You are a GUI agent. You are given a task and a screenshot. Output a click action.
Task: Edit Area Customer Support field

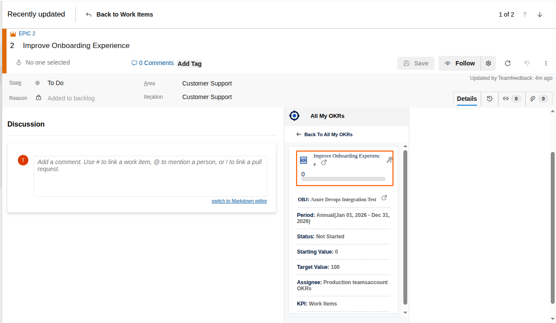[x=207, y=83]
